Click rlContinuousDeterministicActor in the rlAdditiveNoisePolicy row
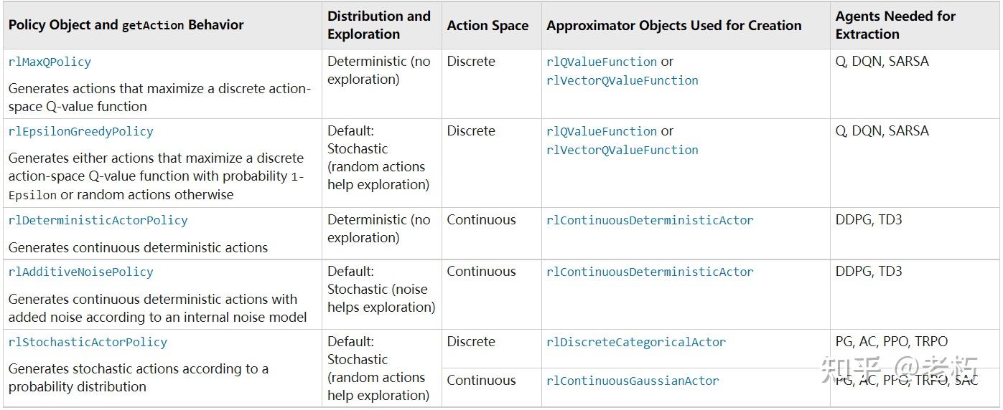This screenshot has width=1003, height=410. coord(650,272)
